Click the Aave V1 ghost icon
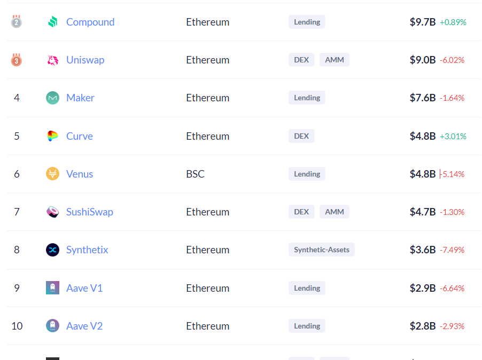This screenshot has height=360, width=482. (x=52, y=288)
